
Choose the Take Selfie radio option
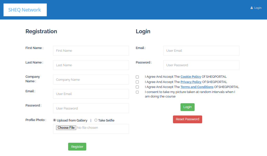tap(96, 120)
